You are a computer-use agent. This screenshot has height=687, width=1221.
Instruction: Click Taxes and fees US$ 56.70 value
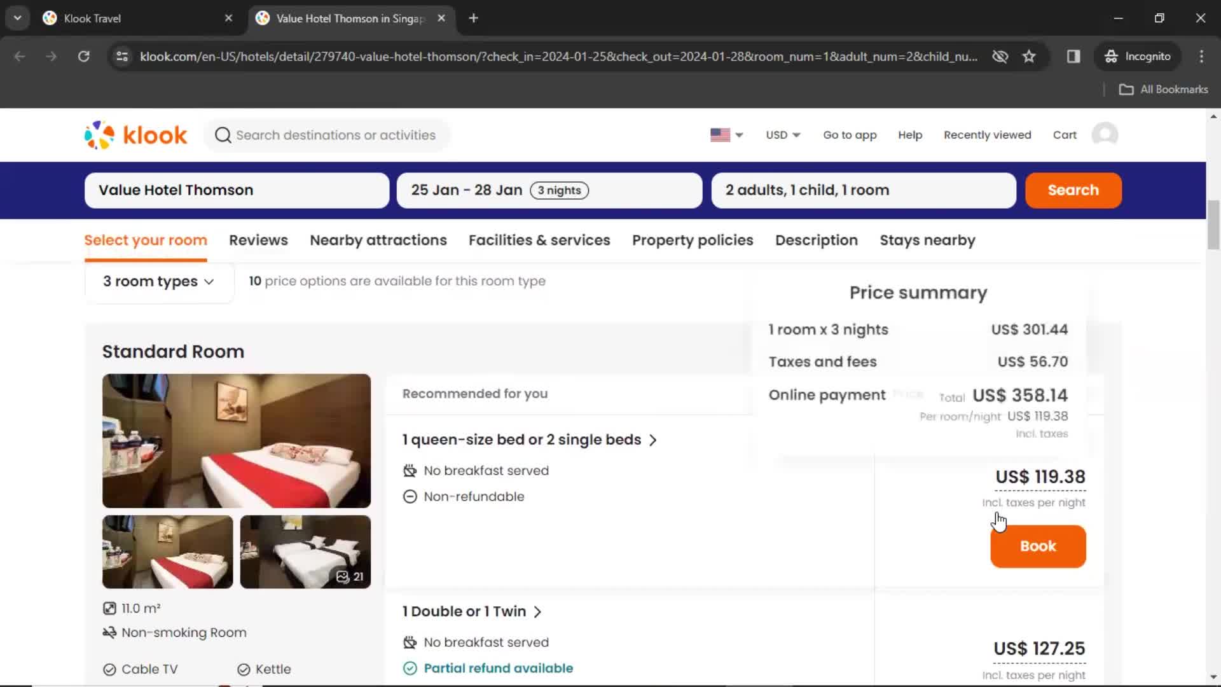[1032, 362]
